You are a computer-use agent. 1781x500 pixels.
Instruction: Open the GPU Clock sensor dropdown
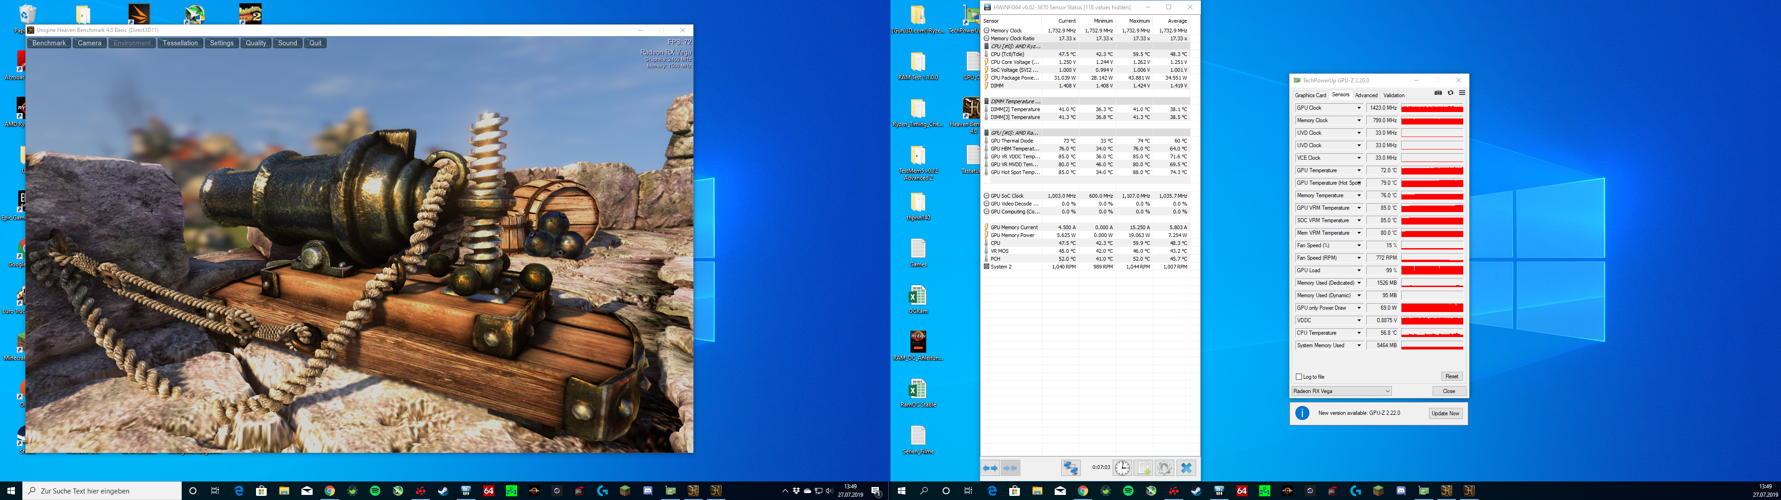[1358, 108]
